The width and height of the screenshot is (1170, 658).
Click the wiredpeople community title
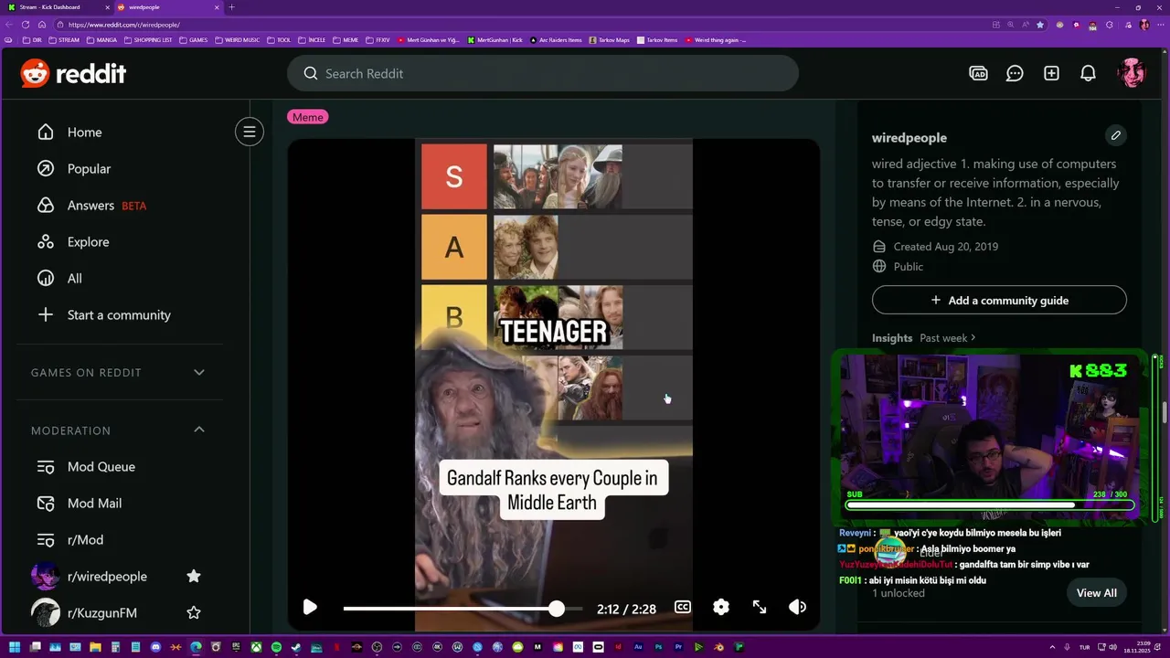click(909, 138)
